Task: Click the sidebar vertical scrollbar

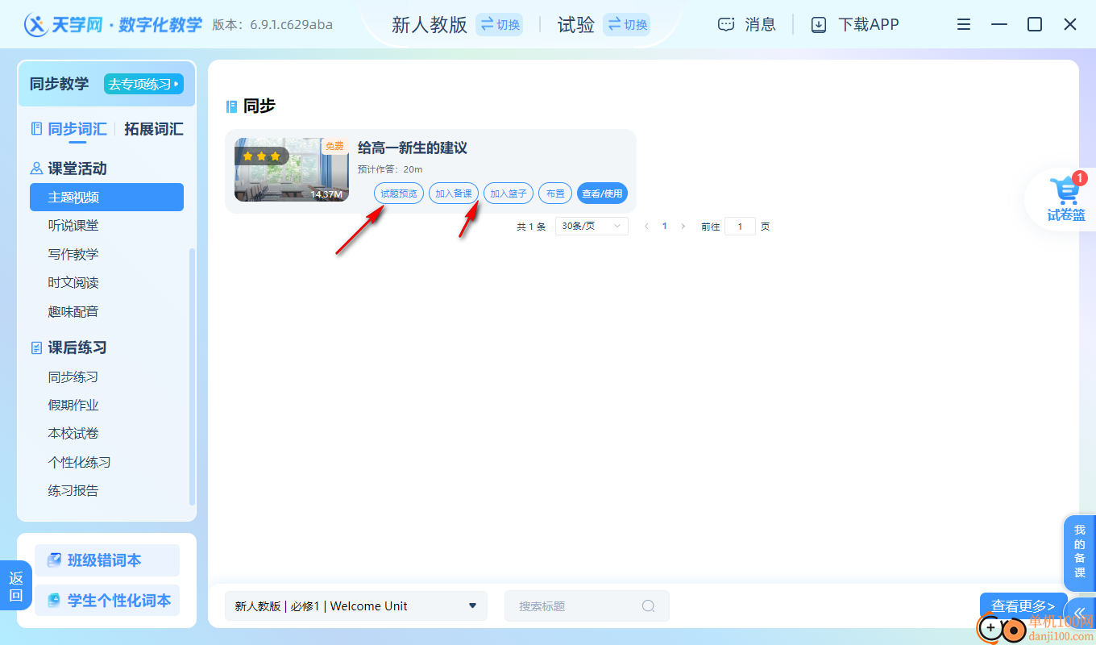Action: tap(192, 377)
